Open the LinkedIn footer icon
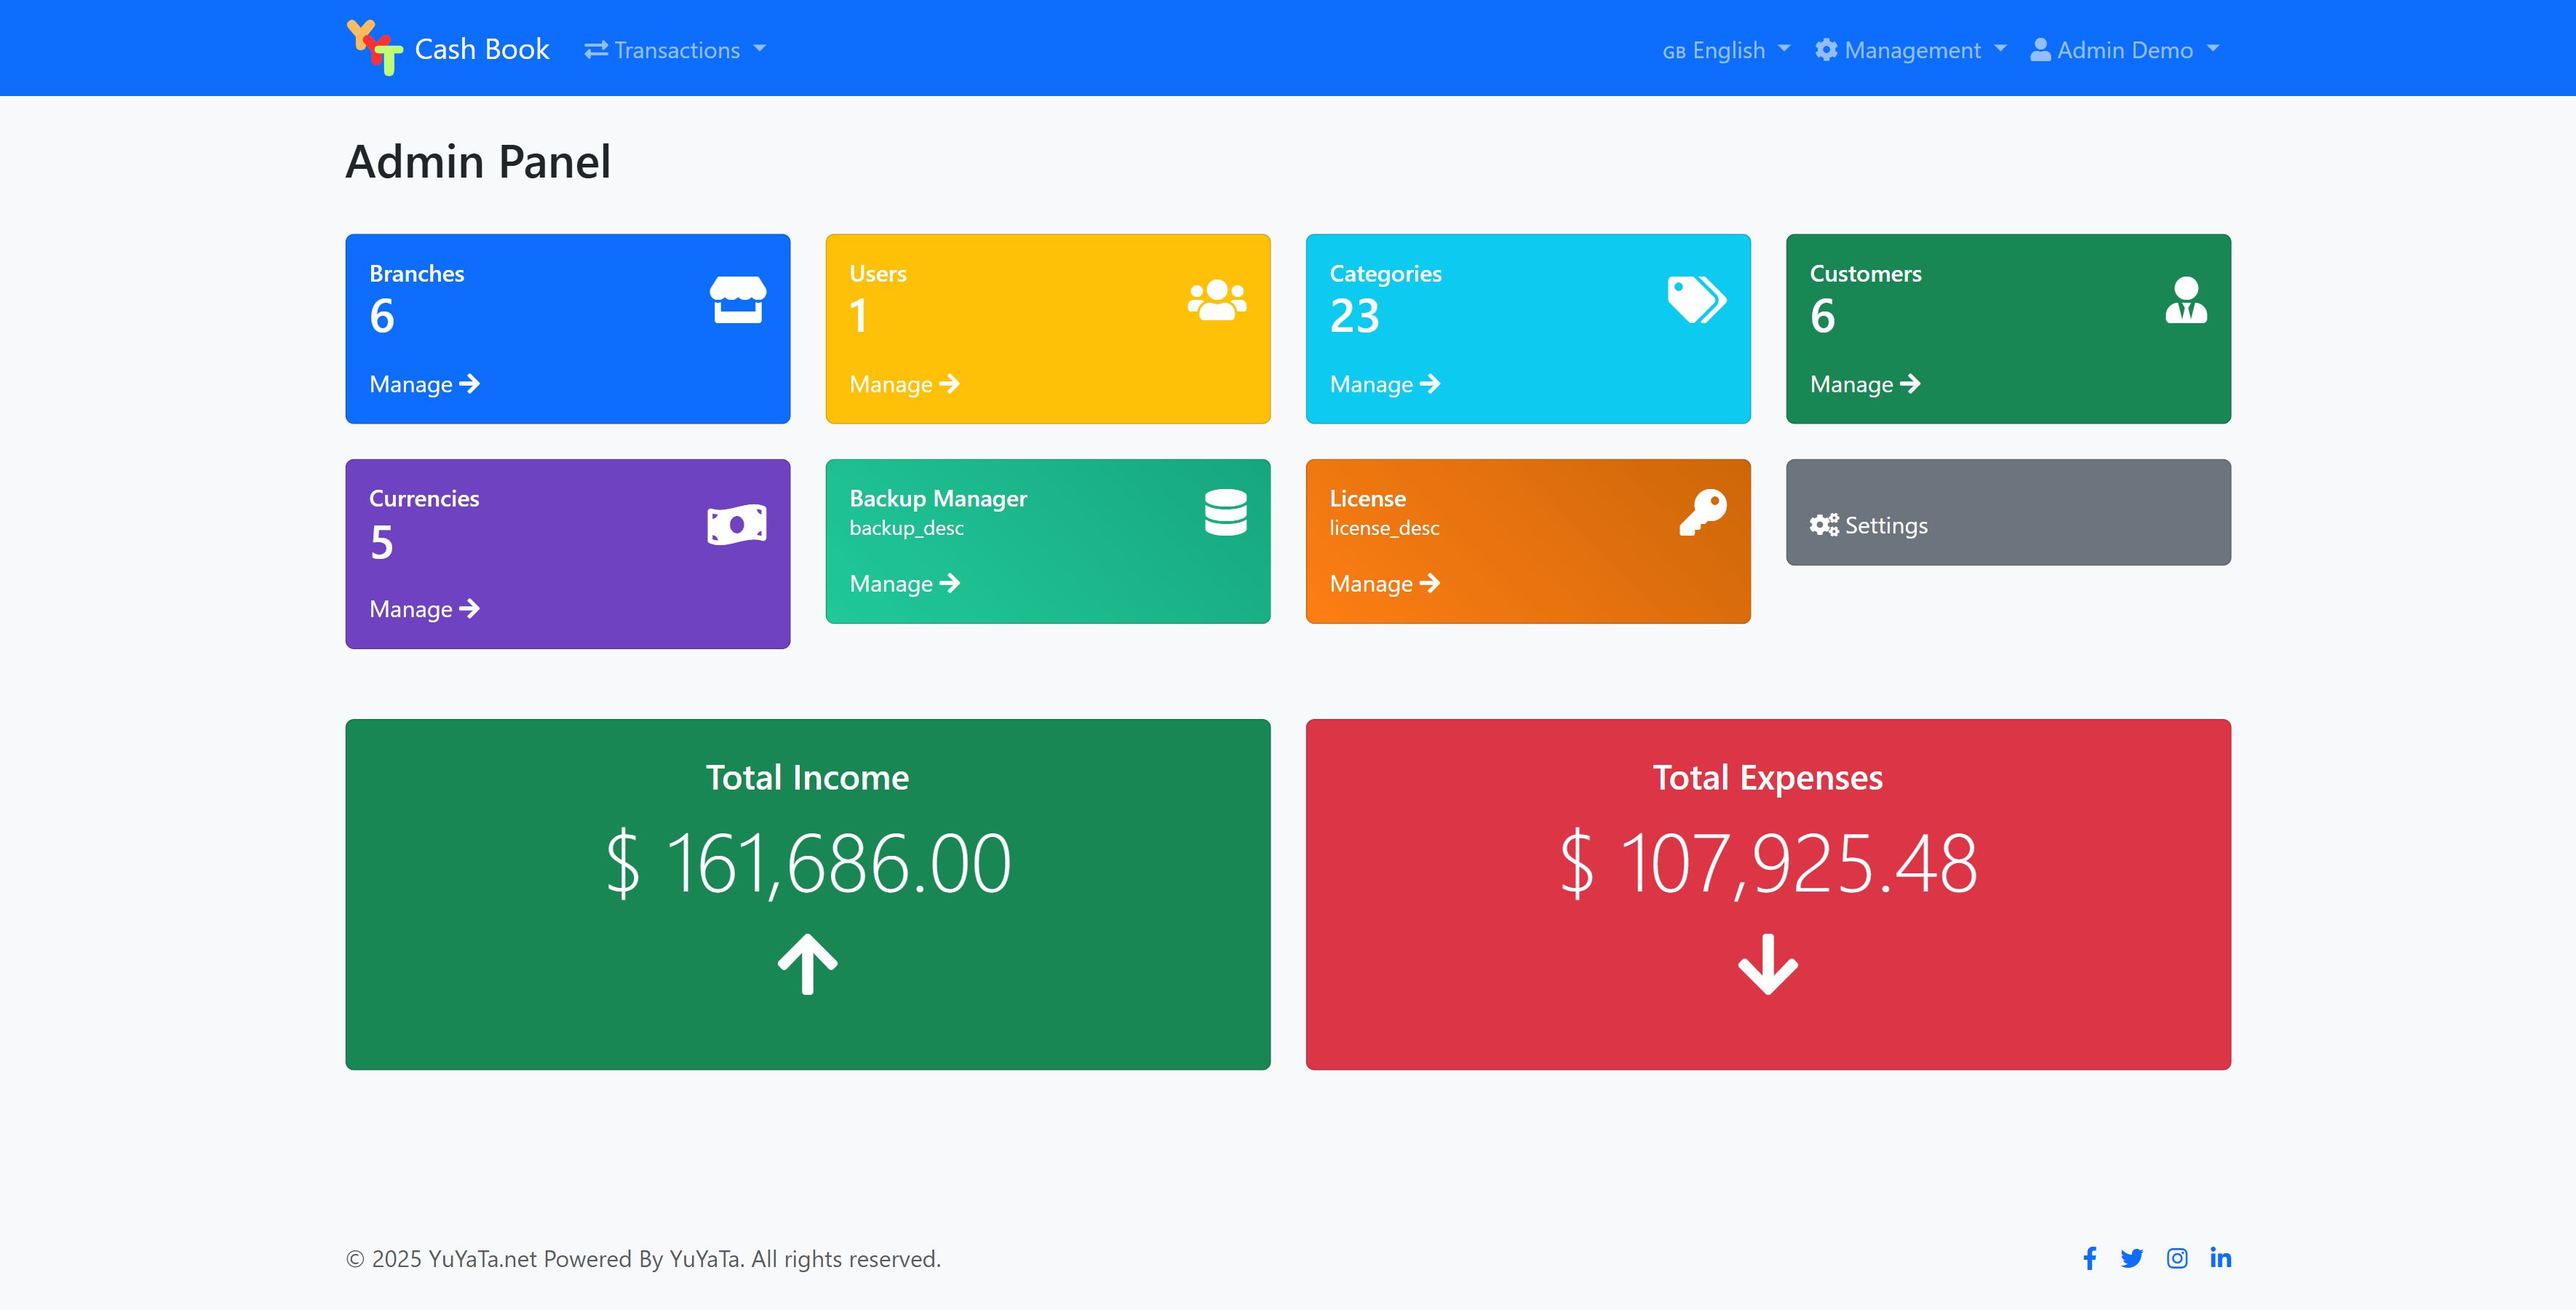This screenshot has height=1310, width=2576. [x=2220, y=1258]
